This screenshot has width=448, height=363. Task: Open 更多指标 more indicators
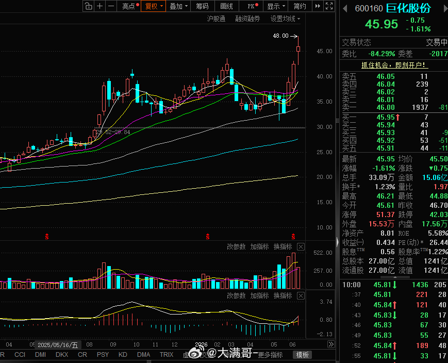270,355
